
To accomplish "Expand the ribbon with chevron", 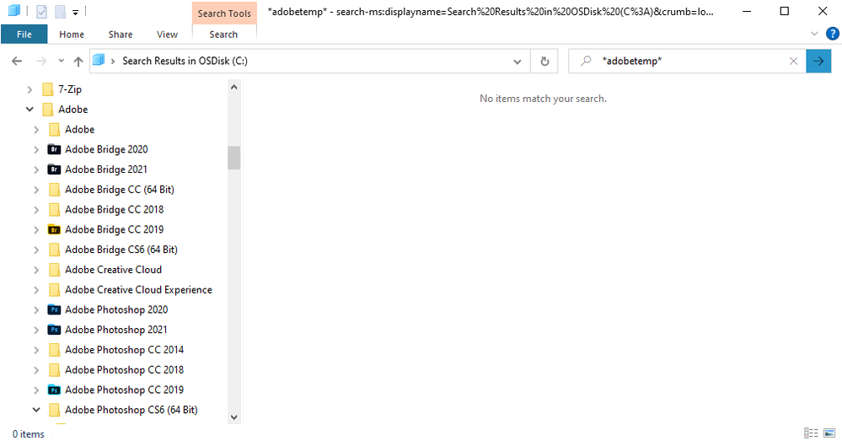I will pos(814,34).
